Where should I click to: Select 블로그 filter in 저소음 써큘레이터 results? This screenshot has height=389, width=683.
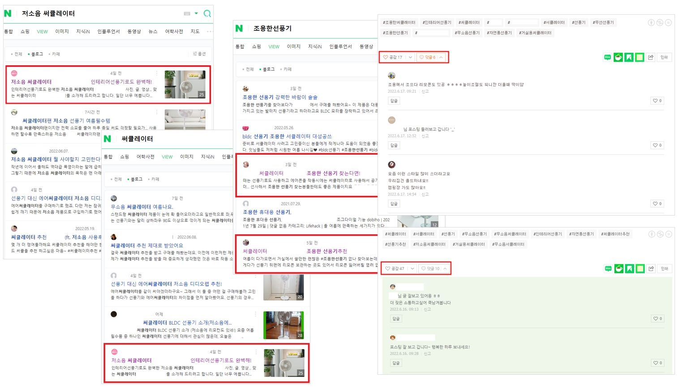pos(35,54)
